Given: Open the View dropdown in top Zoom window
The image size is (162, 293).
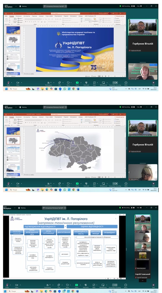Looking at the screenshot, I should (x=139, y=6).
